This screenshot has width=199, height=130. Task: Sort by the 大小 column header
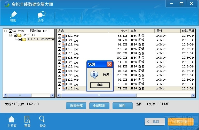point(119,31)
